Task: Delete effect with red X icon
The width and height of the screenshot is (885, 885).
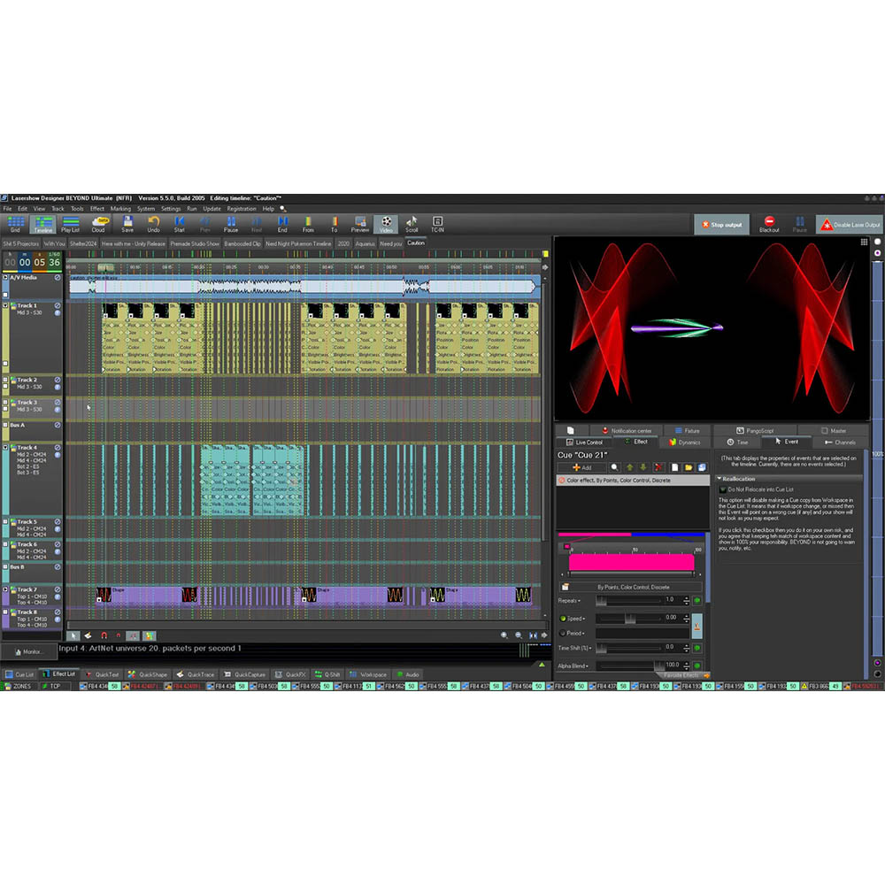Action: point(658,467)
